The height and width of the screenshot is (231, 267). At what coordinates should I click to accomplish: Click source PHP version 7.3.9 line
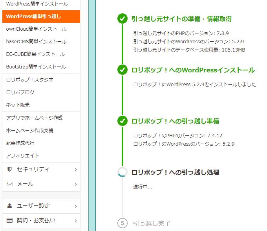(181, 33)
